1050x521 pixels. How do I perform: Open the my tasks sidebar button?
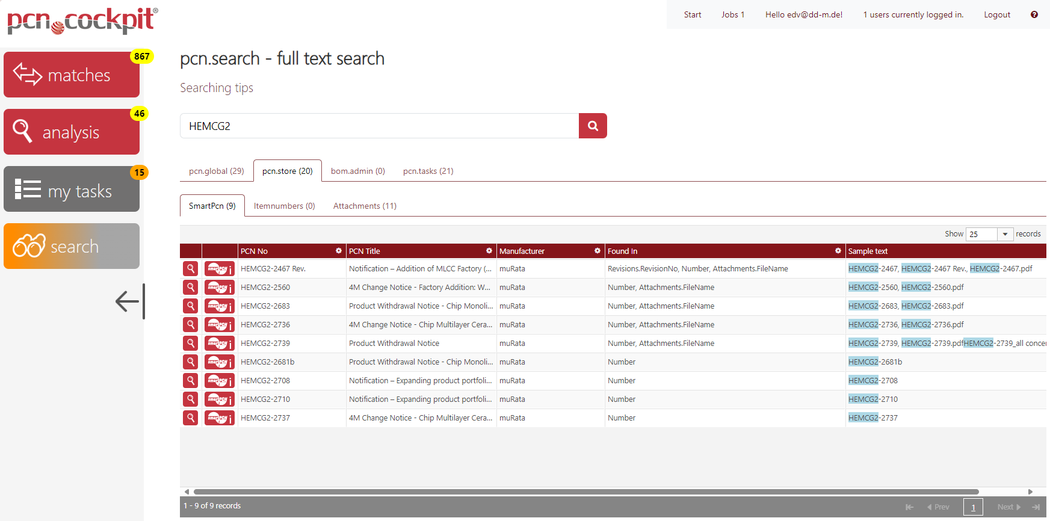click(x=72, y=189)
